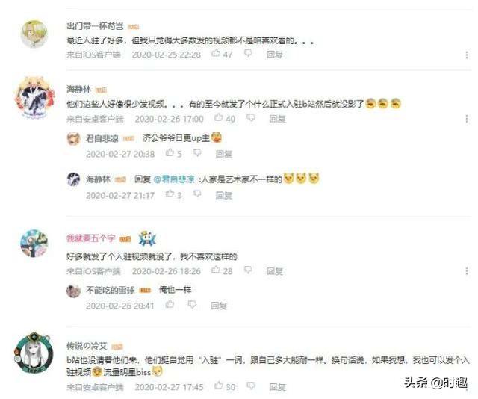The height and width of the screenshot is (399, 478).
Task: Open username link 我就要五个字
Action: tap(91, 238)
